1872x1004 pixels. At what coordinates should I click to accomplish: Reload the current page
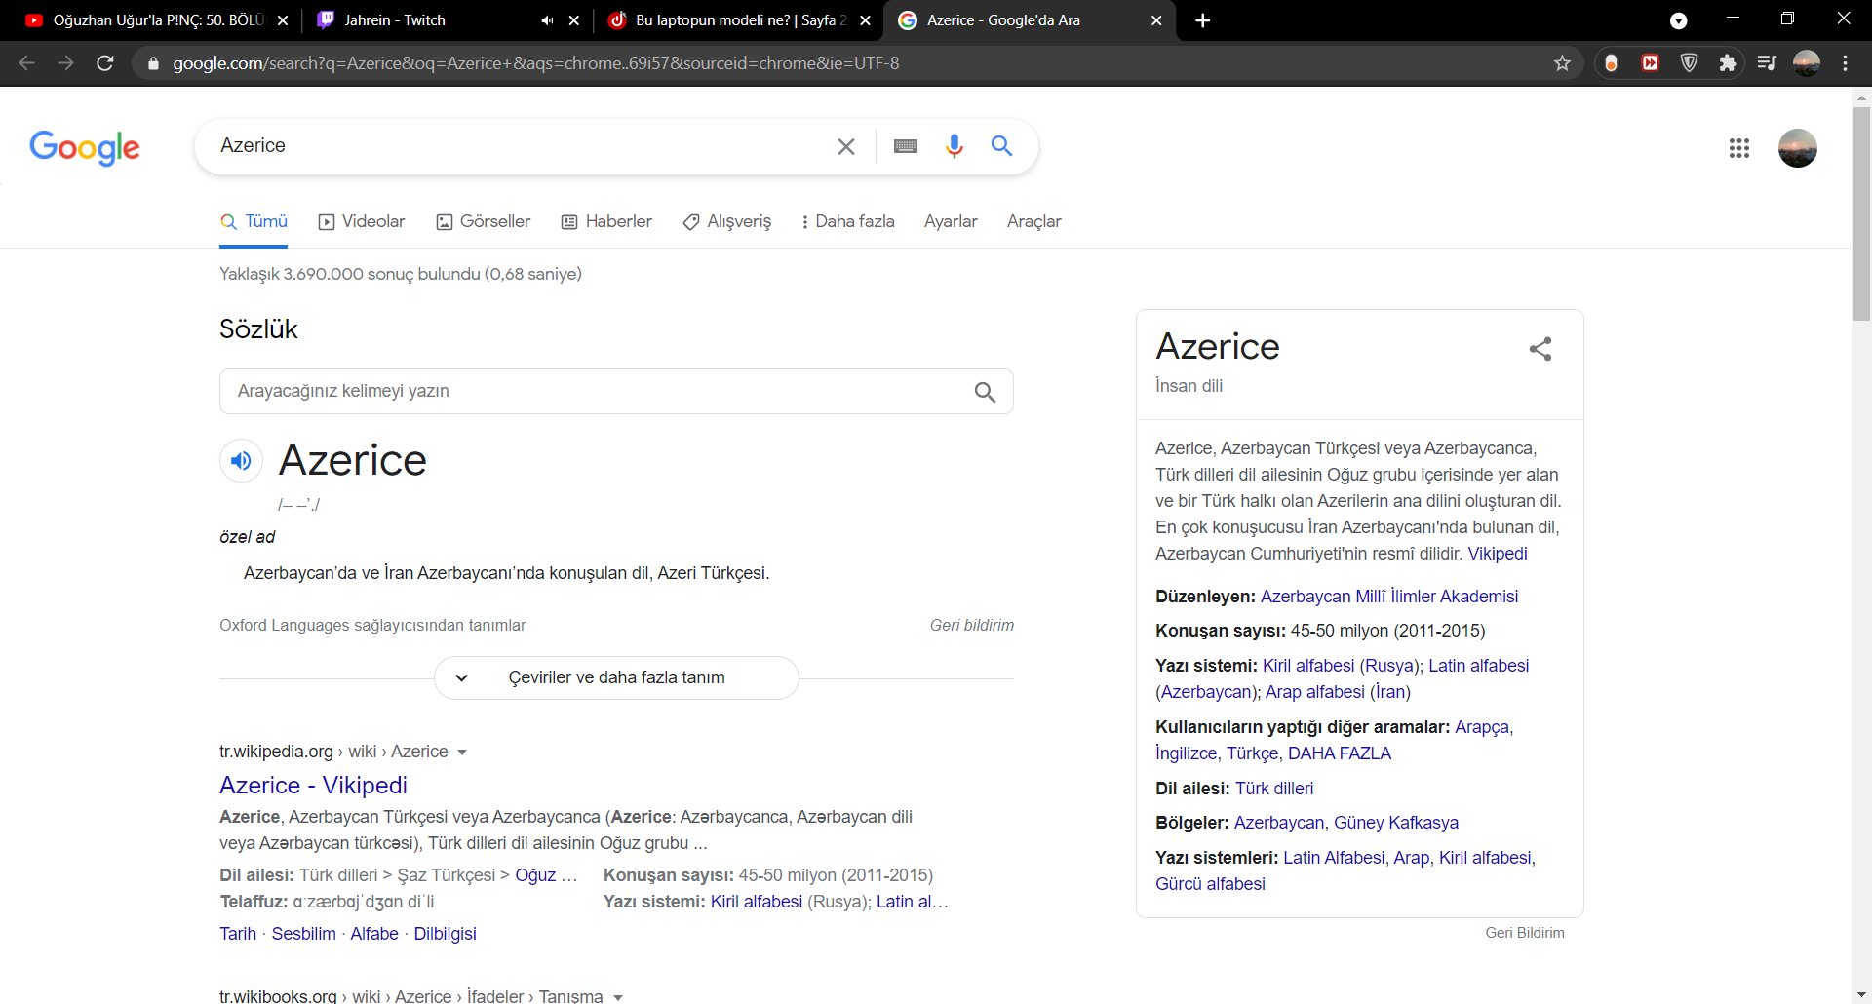(x=105, y=63)
